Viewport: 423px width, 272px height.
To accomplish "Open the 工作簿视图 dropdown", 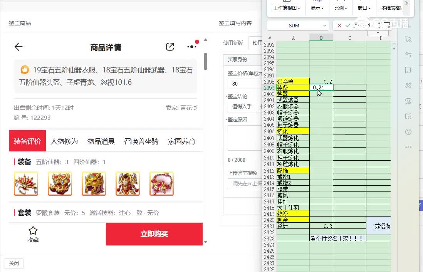I will tap(287, 8).
